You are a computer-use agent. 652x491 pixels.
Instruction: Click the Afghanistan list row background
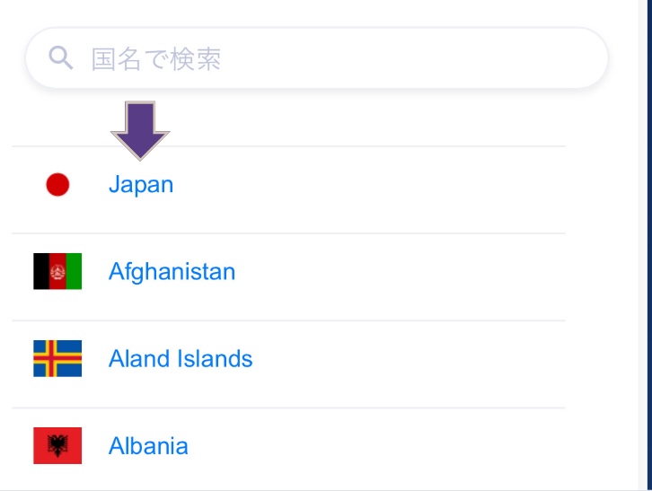click(288, 276)
